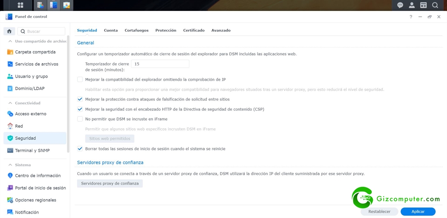Select the Control Panel taskbar icon
447x218 pixels.
click(53, 5)
